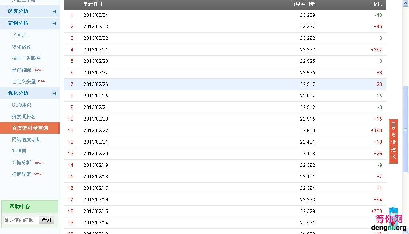This screenshot has width=409, height=234.
Task: Open SEO建议 page
Action: (22, 105)
